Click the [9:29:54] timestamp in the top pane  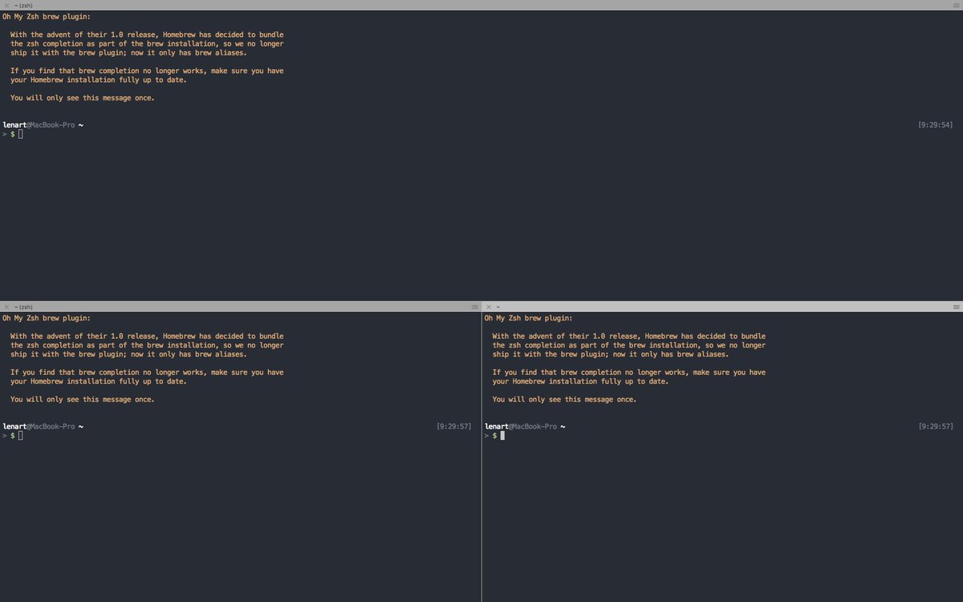pyautogui.click(x=936, y=124)
